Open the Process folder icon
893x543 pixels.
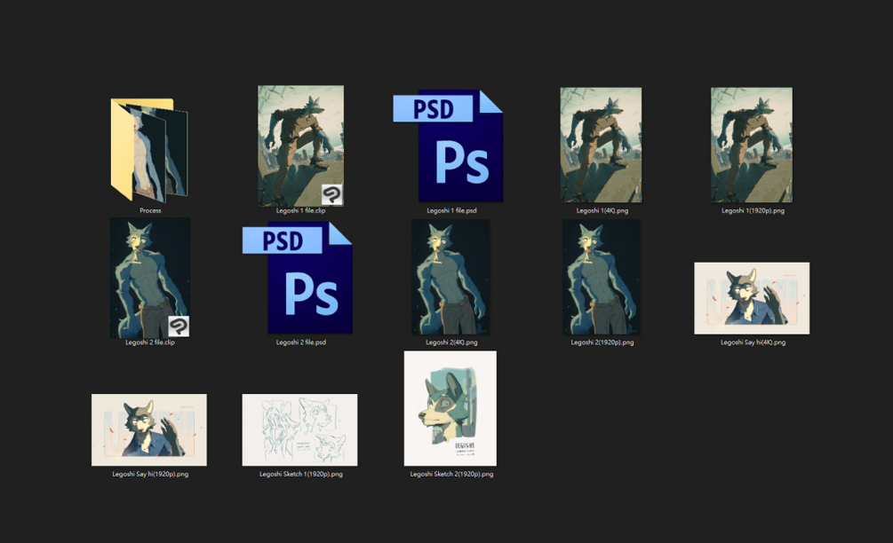149,150
